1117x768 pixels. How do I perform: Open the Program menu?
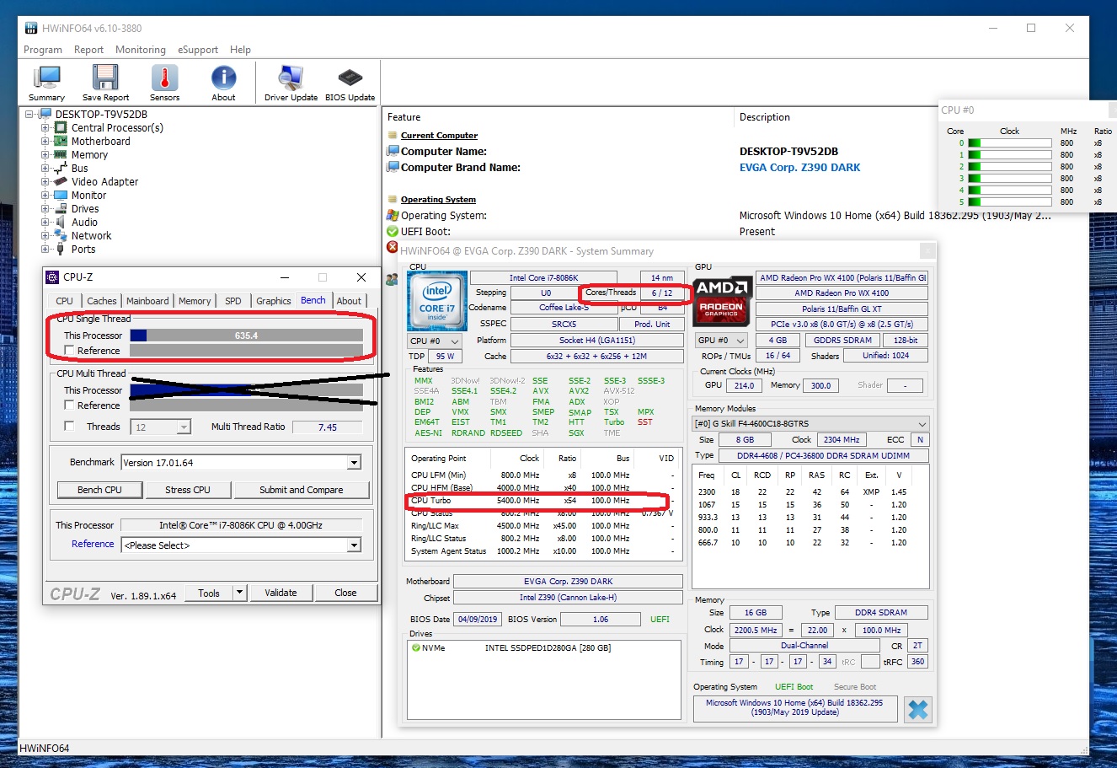pos(43,50)
